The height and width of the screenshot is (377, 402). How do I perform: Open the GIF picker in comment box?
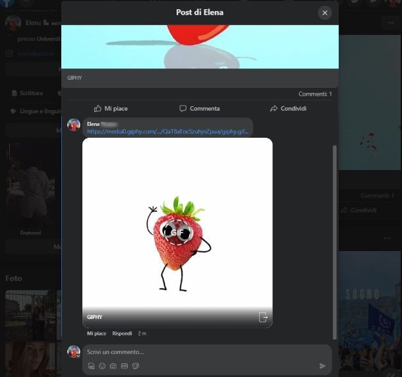tap(125, 366)
